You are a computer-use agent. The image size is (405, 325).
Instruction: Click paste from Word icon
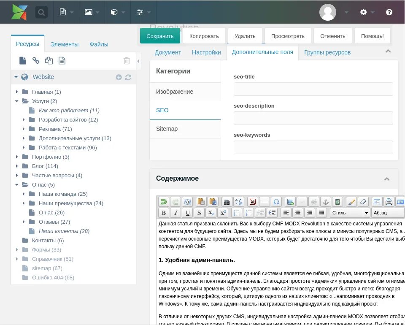pyautogui.click(x=213, y=201)
